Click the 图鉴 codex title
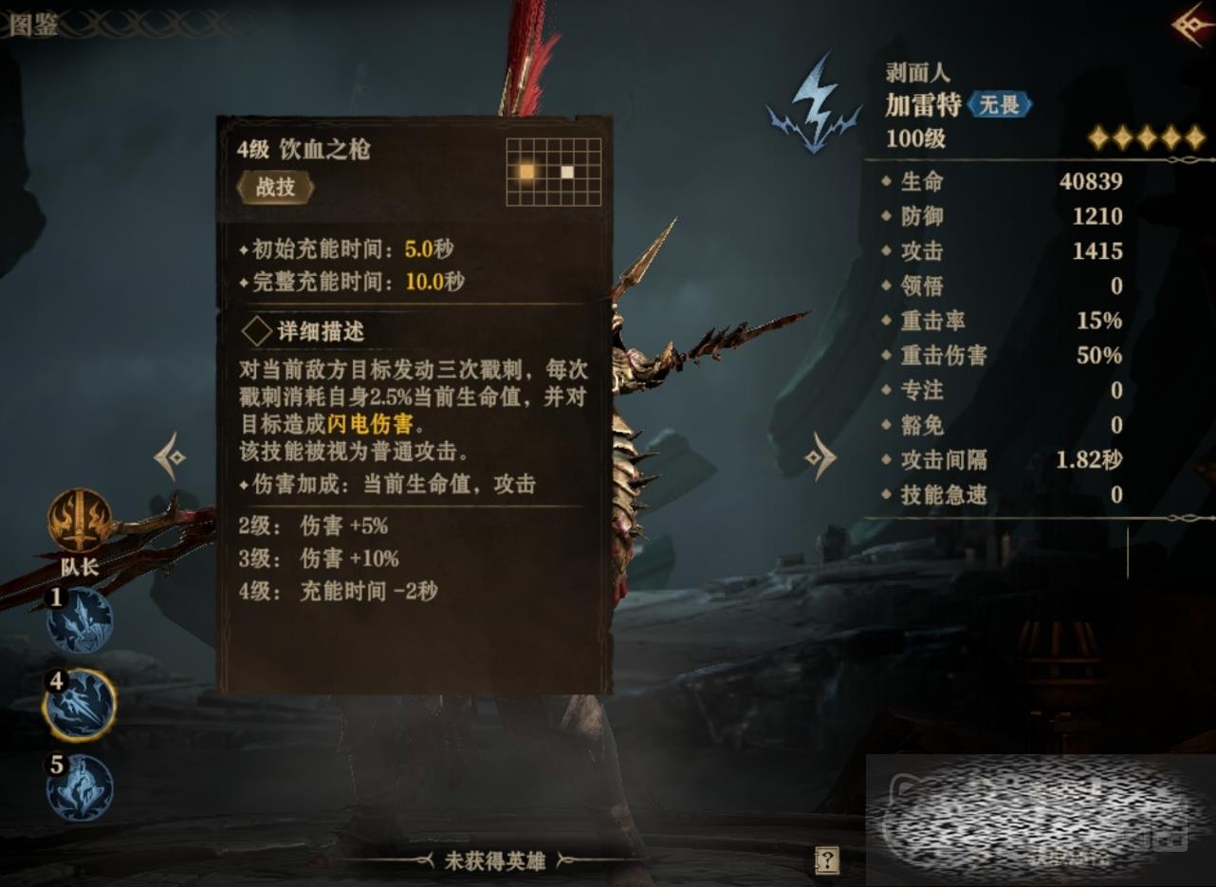The width and height of the screenshot is (1216, 887). tap(33, 25)
